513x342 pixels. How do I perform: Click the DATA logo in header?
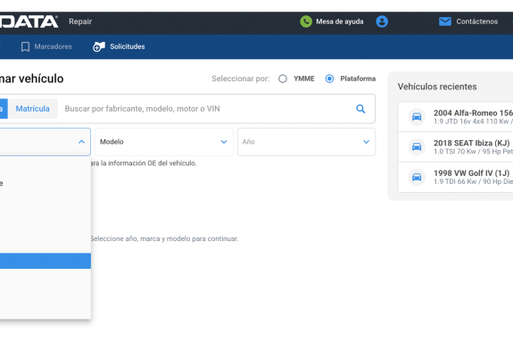pyautogui.click(x=29, y=21)
